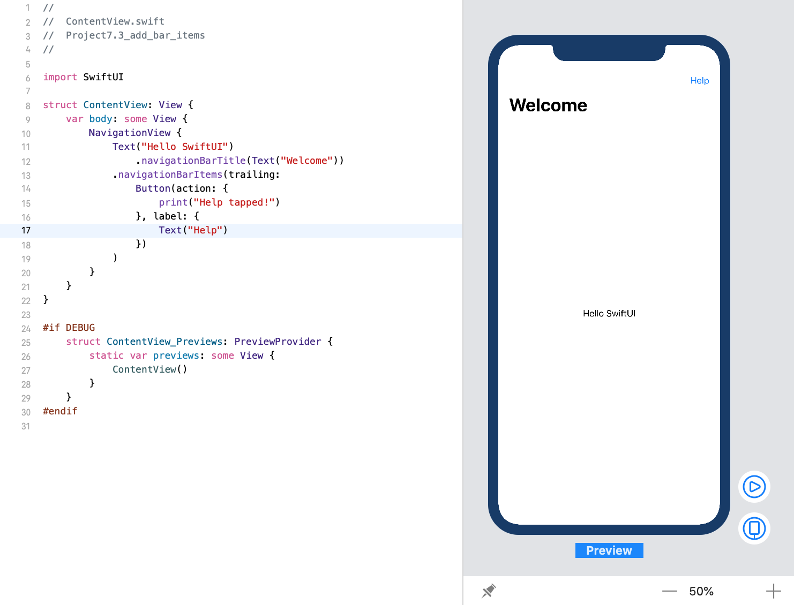Screen dimensions: 794x605
Task: Tap the Help button in the phone preview
Action: coord(699,80)
